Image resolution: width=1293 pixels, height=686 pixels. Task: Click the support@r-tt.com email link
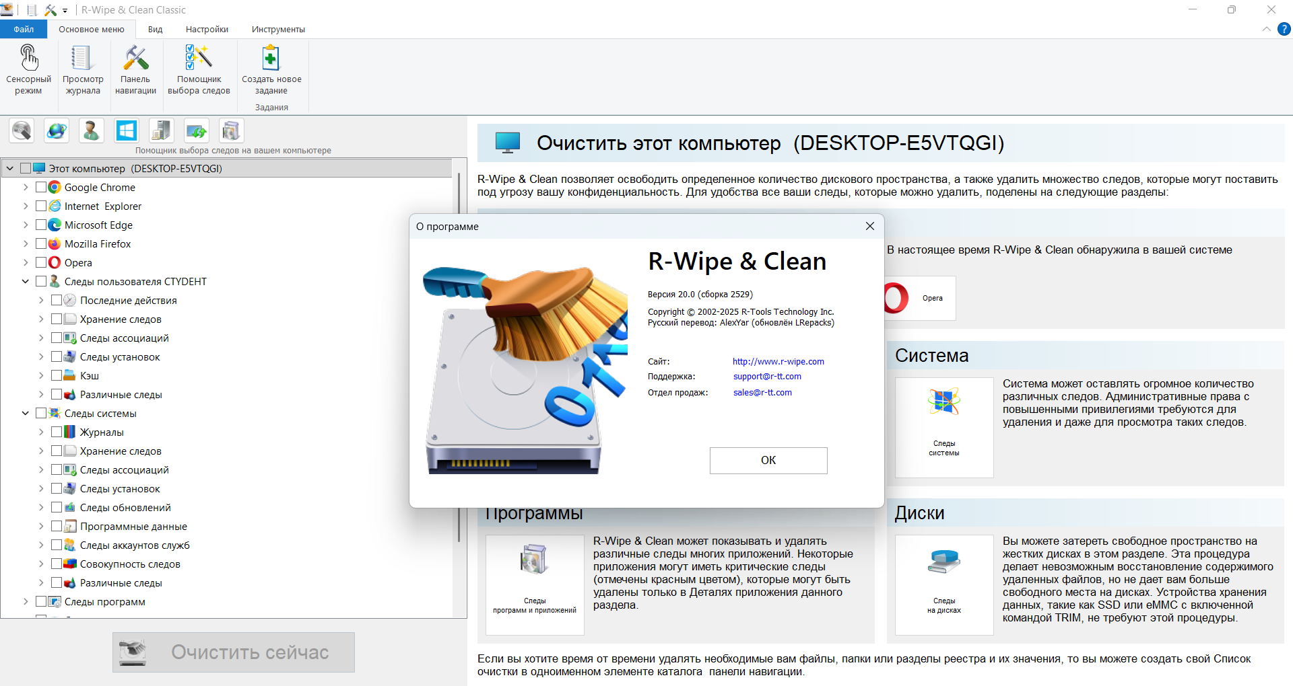(767, 377)
